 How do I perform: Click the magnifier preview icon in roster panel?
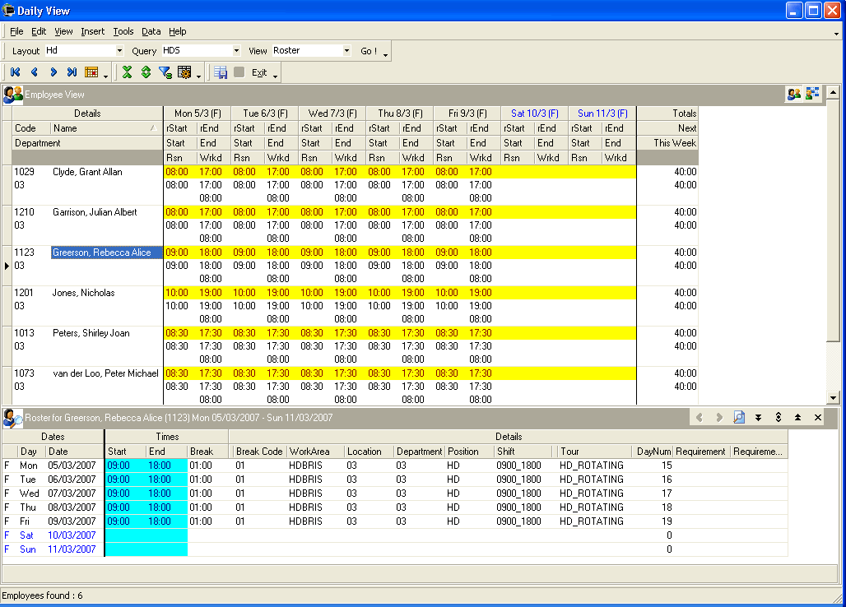click(x=738, y=418)
